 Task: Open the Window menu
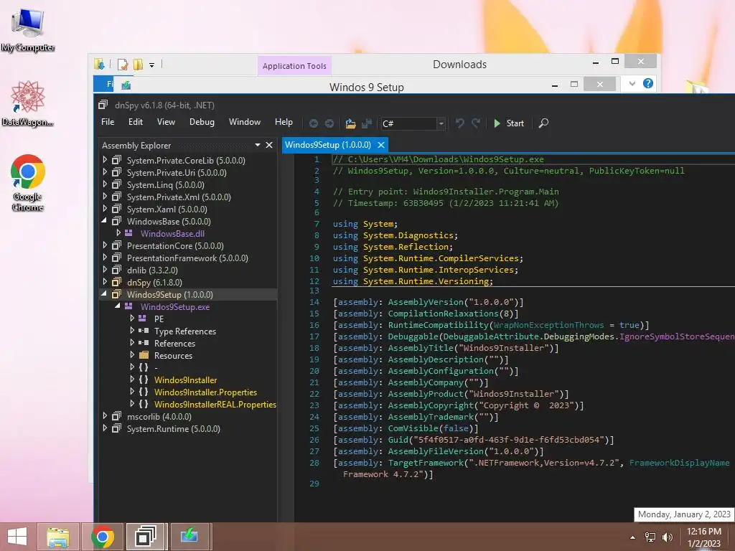click(x=245, y=122)
